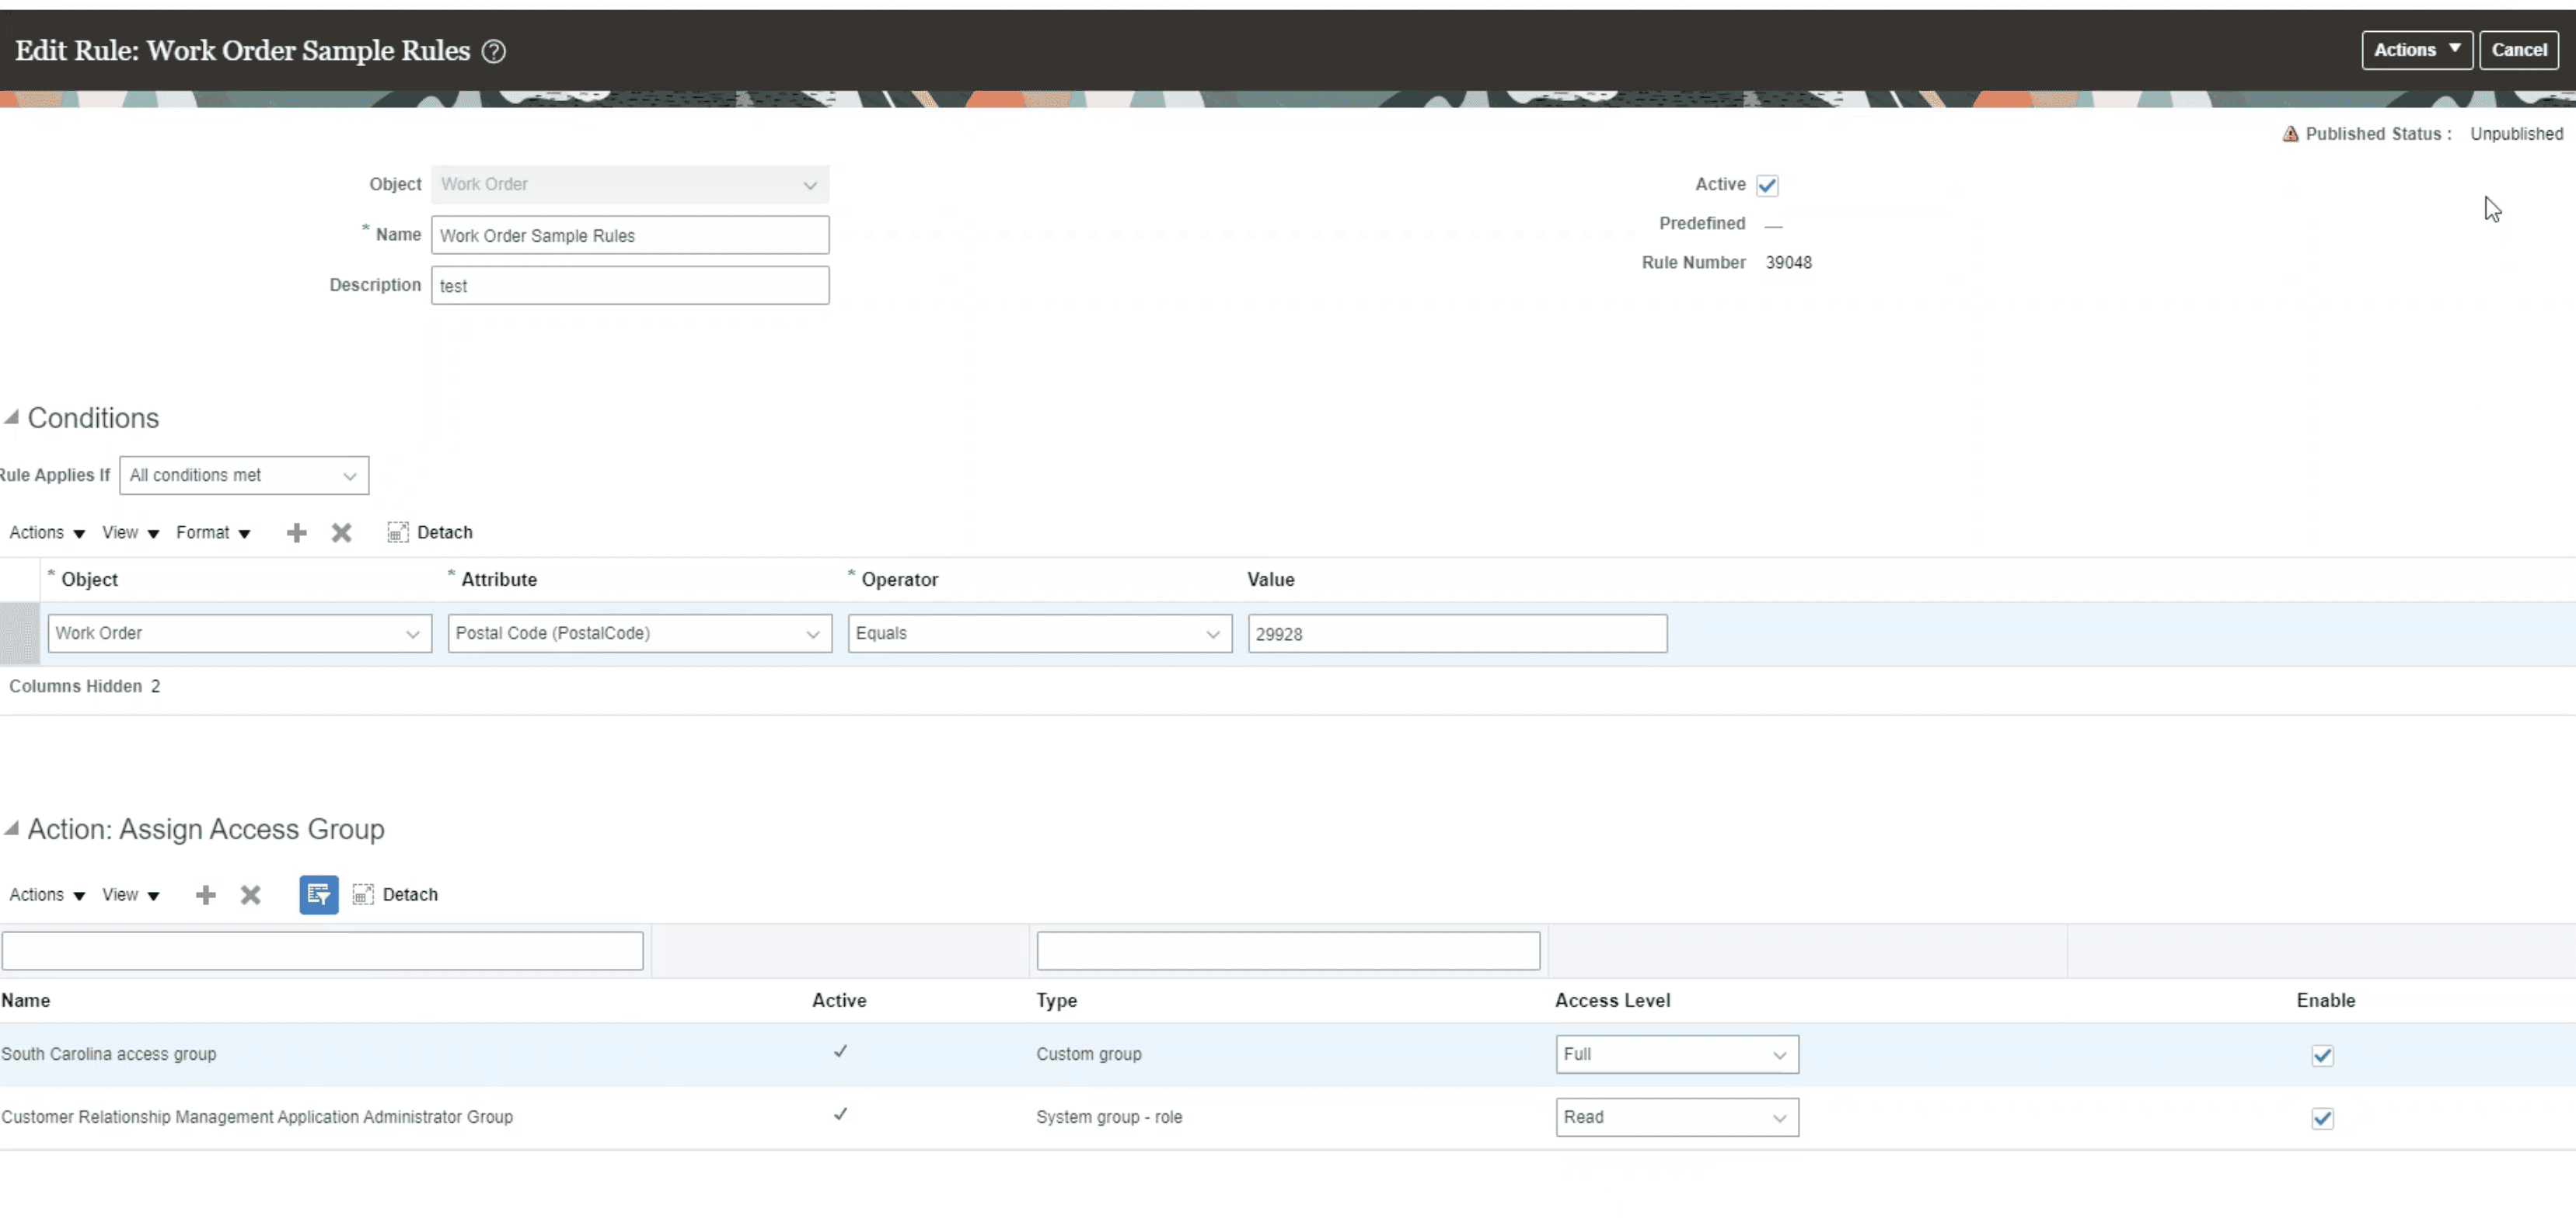The width and height of the screenshot is (2576, 1226).
Task: Toggle Enable for CRM Administrator Group
Action: tap(2322, 1118)
